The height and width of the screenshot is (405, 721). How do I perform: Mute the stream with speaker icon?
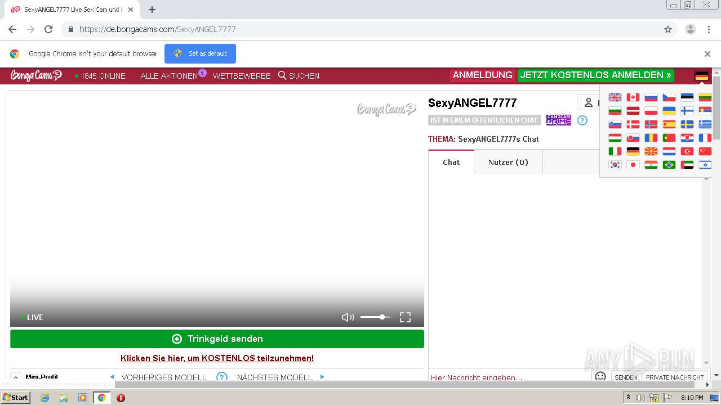348,317
